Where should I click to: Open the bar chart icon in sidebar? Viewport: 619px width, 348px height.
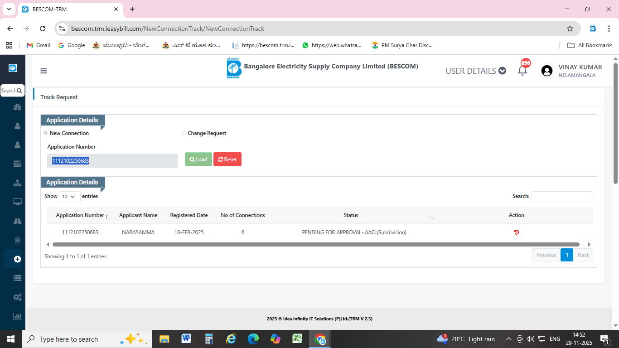pos(17,316)
